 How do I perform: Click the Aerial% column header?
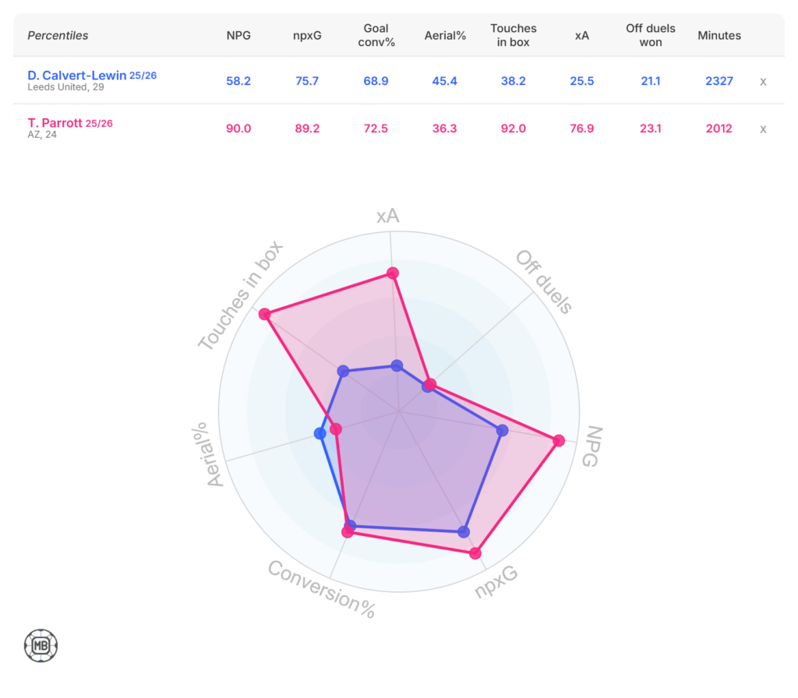pos(445,35)
